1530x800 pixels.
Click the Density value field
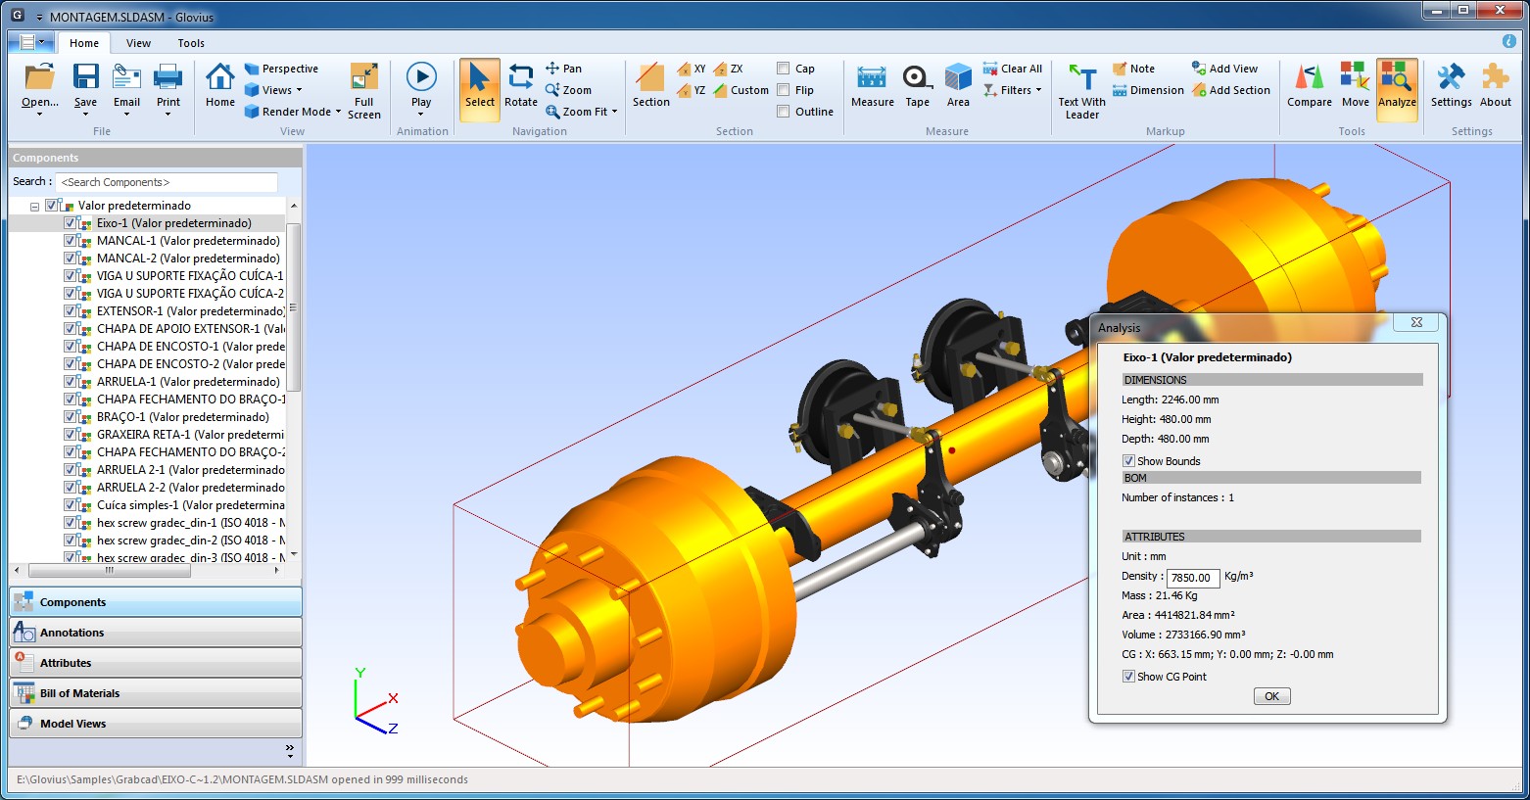pyautogui.click(x=1193, y=578)
